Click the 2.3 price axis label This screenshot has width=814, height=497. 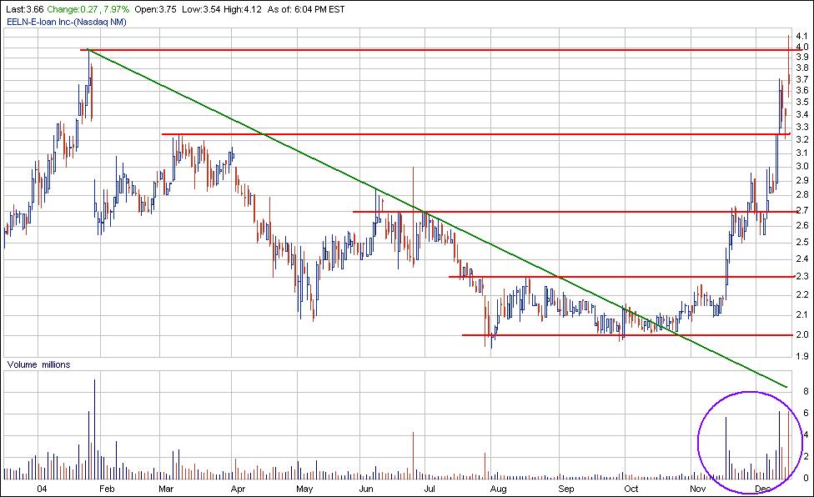click(801, 276)
